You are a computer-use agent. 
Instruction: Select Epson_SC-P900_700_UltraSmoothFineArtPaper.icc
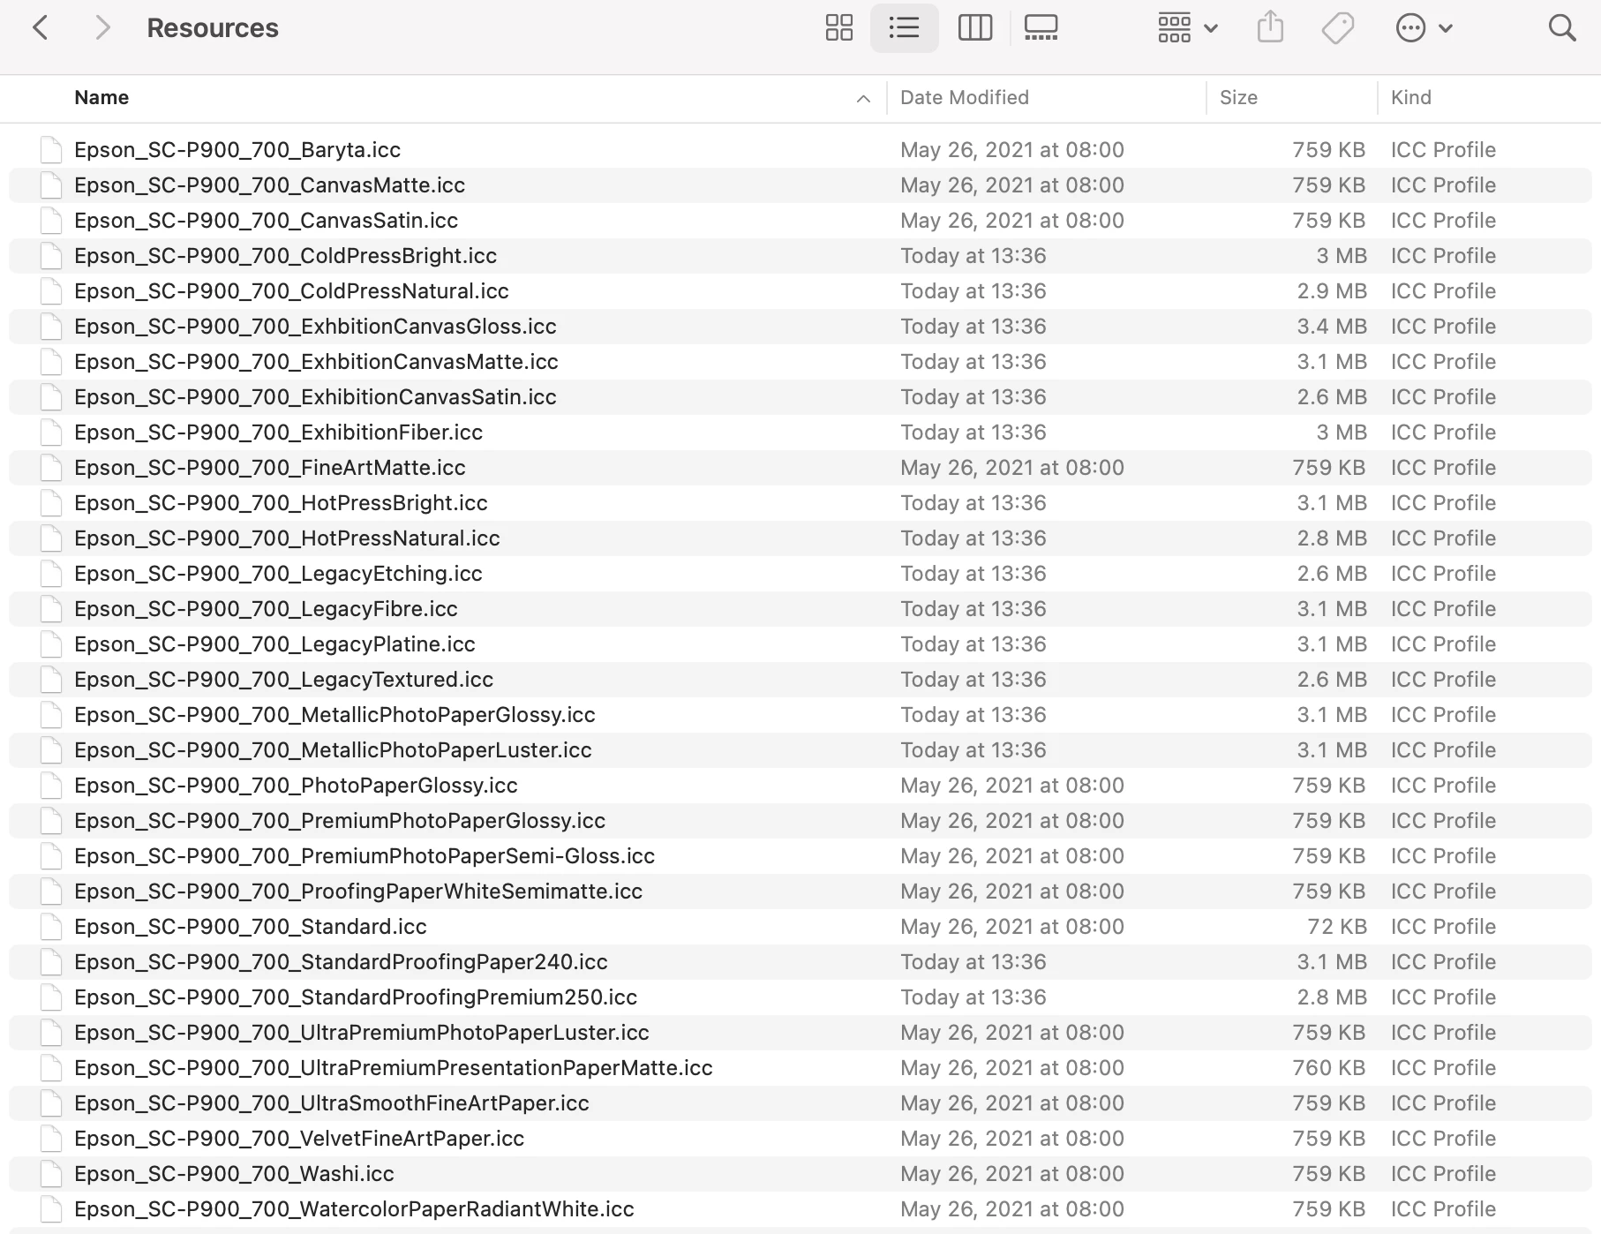tap(800, 1103)
